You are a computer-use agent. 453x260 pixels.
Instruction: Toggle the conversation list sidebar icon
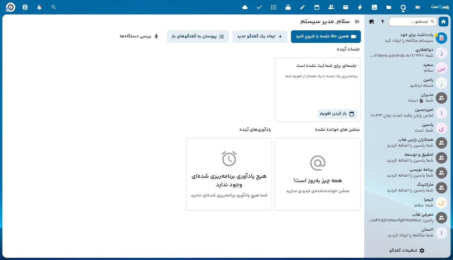[x=357, y=21]
